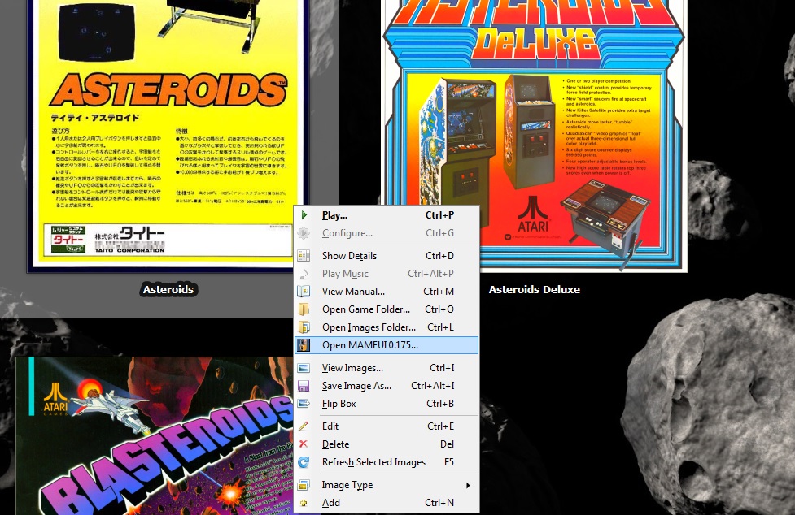Click the Flip Box icon
This screenshot has width=795, height=515.
pos(304,404)
